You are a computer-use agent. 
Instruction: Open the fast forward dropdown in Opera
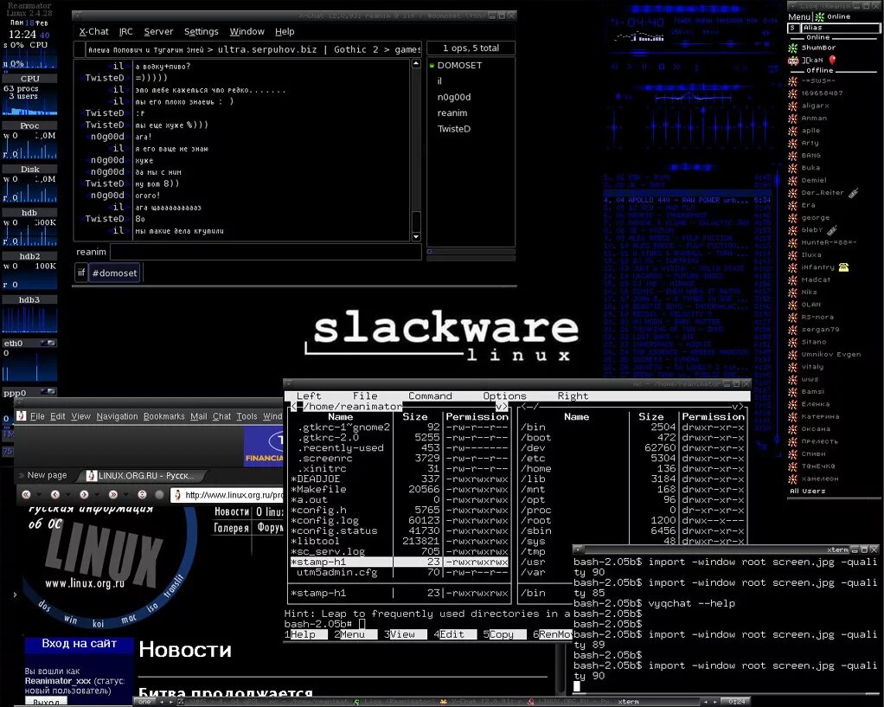tap(125, 495)
